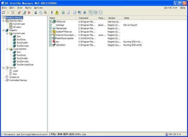
Task: Click the black exclamation mark toolbar icon
Action: [x=52, y=13]
